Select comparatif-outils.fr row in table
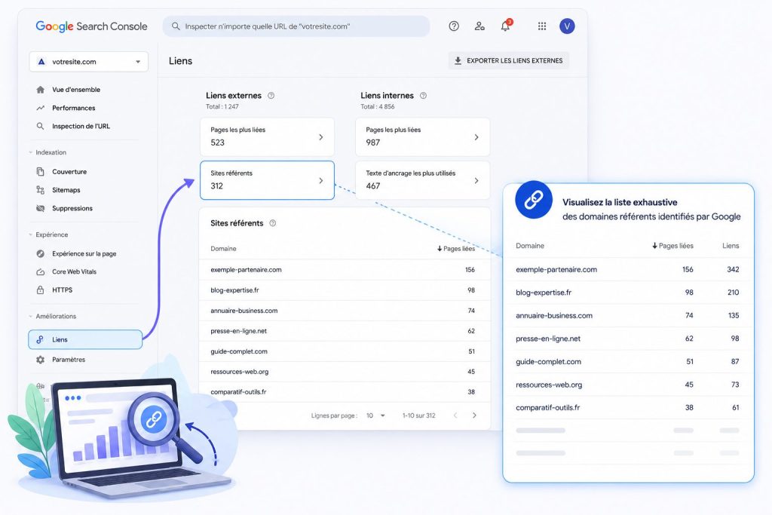Image resolution: width=772 pixels, height=515 pixels. [344, 392]
